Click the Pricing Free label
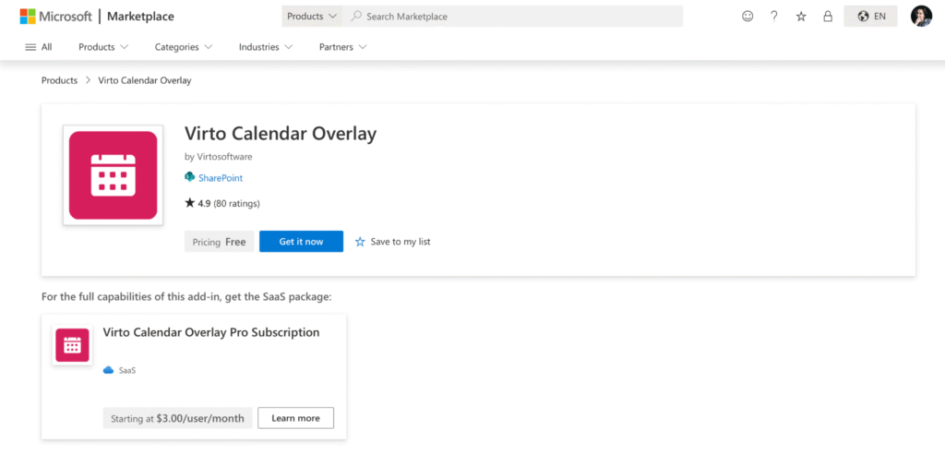The image size is (945, 454). click(x=220, y=242)
